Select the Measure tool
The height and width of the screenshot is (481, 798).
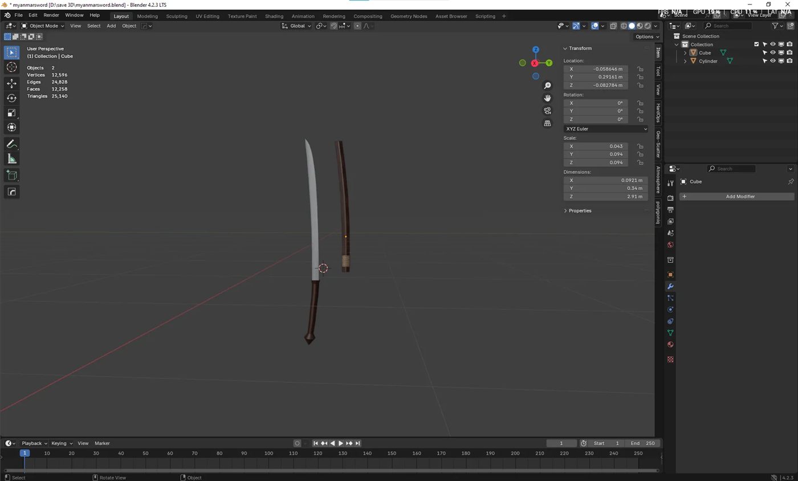(11, 159)
